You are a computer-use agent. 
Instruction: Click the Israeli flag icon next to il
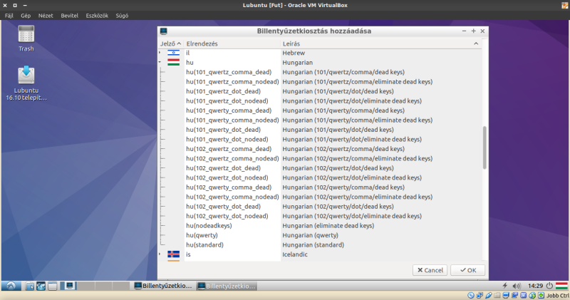coord(173,53)
